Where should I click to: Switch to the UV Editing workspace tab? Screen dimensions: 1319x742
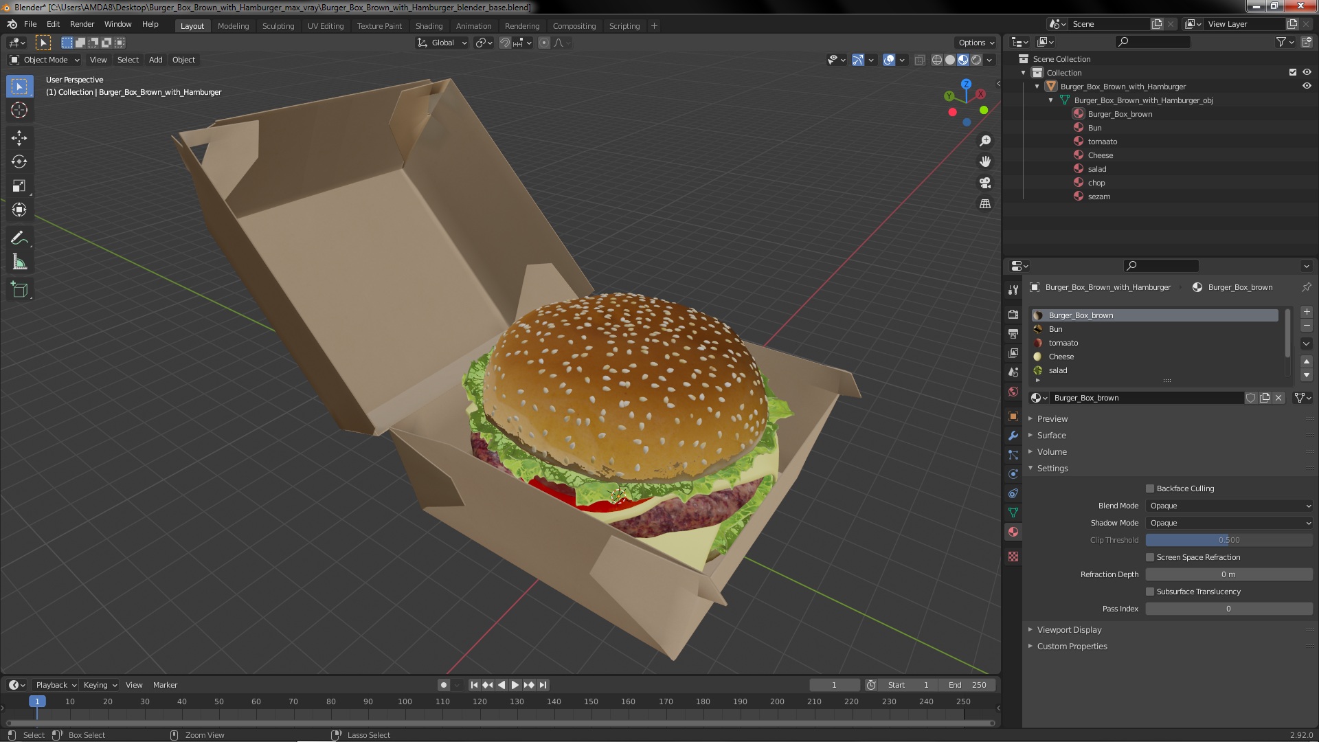[x=326, y=26]
